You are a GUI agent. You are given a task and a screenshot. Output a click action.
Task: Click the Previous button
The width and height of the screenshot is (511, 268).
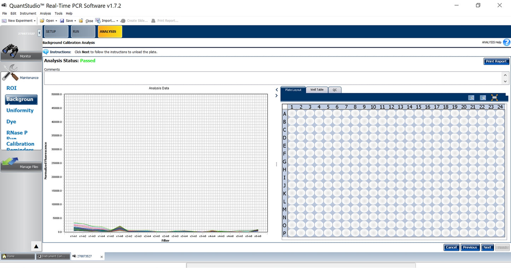pyautogui.click(x=470, y=247)
